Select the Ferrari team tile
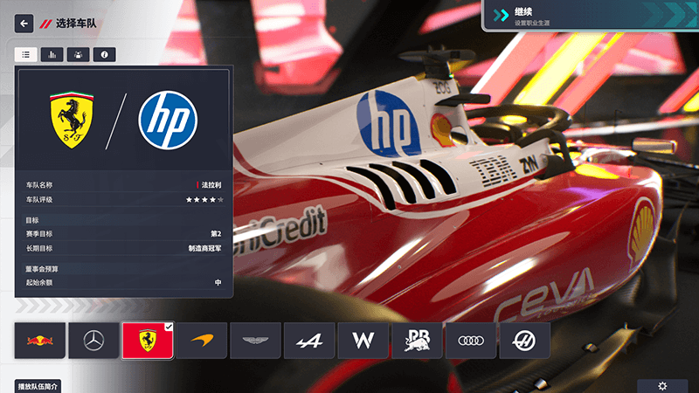Screen dimensions: 699x393 pyautogui.click(x=148, y=341)
